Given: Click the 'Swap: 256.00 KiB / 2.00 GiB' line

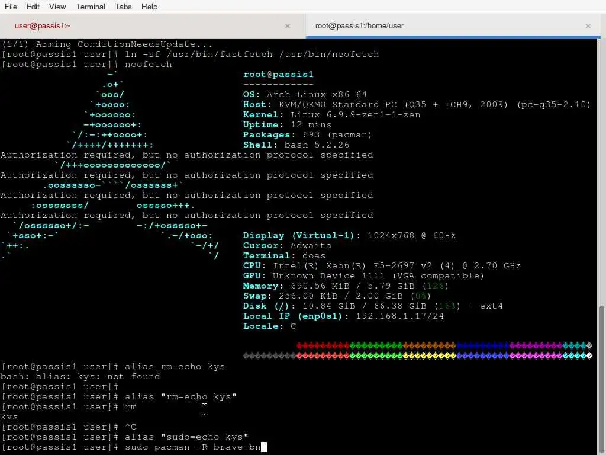Looking at the screenshot, I should pos(337,296).
